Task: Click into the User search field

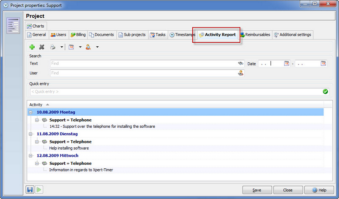Action: (x=147, y=73)
